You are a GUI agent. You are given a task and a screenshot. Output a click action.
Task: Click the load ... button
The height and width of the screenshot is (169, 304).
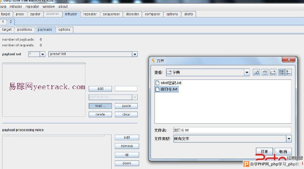pos(100,106)
